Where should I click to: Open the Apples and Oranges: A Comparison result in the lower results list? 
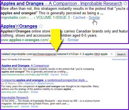pos(25,65)
